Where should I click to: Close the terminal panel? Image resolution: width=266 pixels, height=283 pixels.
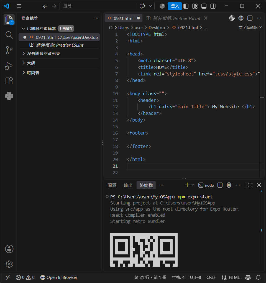pyautogui.click(x=259, y=185)
